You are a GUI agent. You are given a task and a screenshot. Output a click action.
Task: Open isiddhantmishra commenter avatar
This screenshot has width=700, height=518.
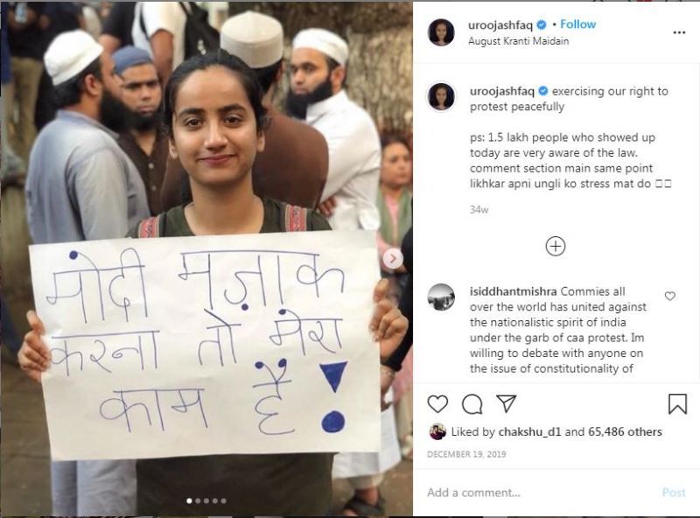[x=441, y=297]
